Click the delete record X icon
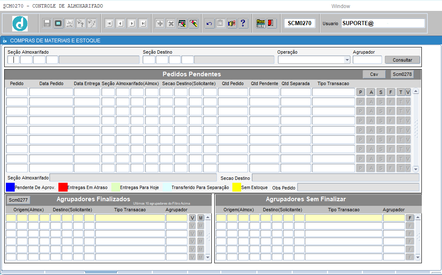The width and height of the screenshot is (442, 275). point(171,23)
